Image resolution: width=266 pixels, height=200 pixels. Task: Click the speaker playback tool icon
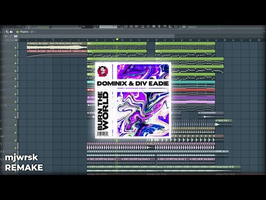point(11,32)
